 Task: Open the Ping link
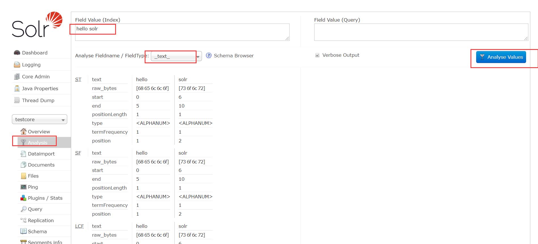coord(33,187)
